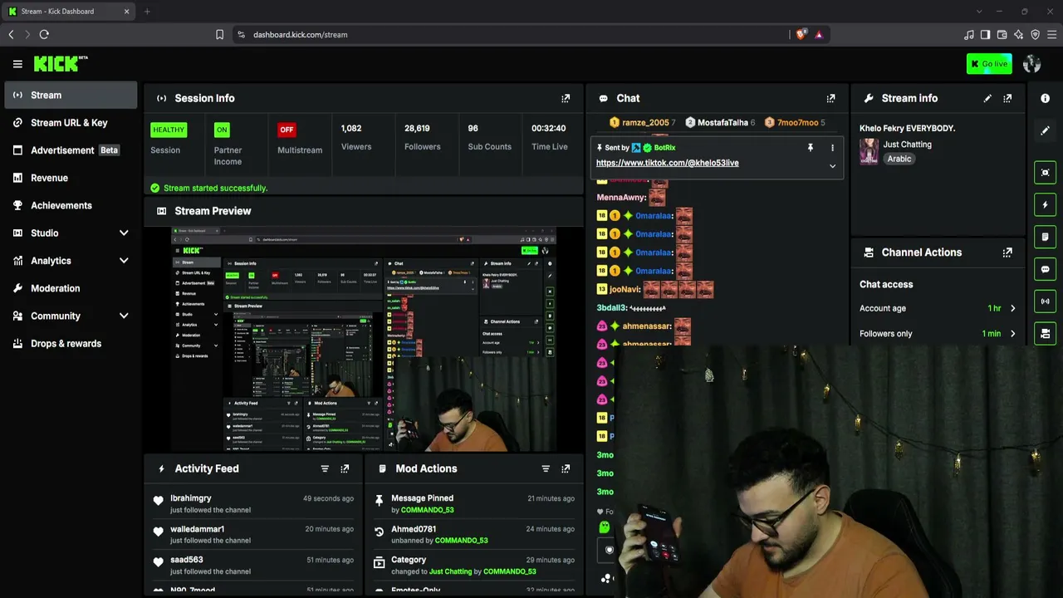Toggle the broadcast signal icon in right rail
1063x598 pixels.
pyautogui.click(x=1046, y=301)
